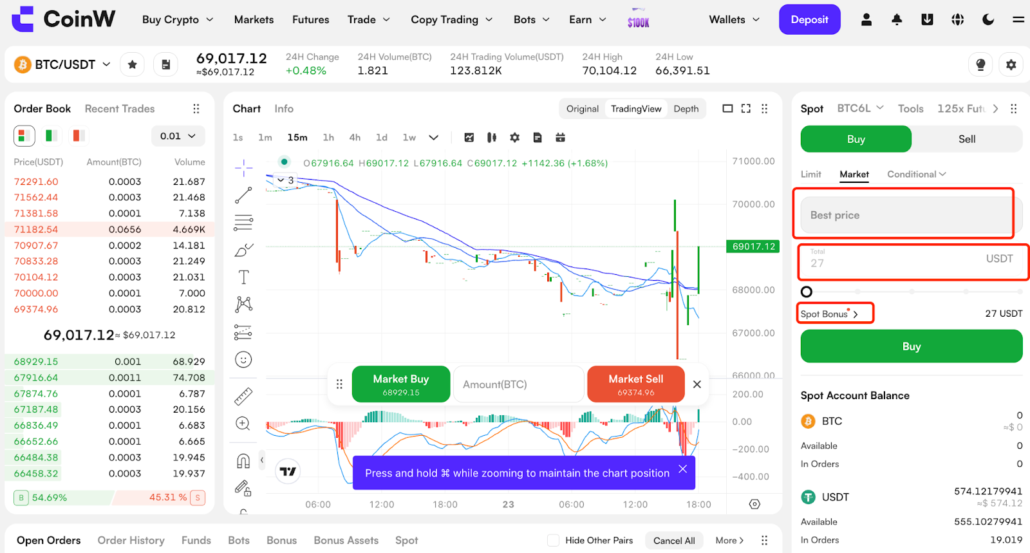Open the Wallets dropdown
Image resolution: width=1030 pixels, height=553 pixels.
click(x=735, y=19)
